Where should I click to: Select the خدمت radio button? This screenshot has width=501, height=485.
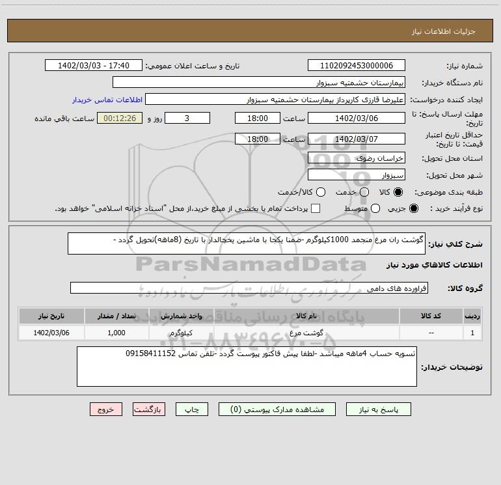click(364, 192)
